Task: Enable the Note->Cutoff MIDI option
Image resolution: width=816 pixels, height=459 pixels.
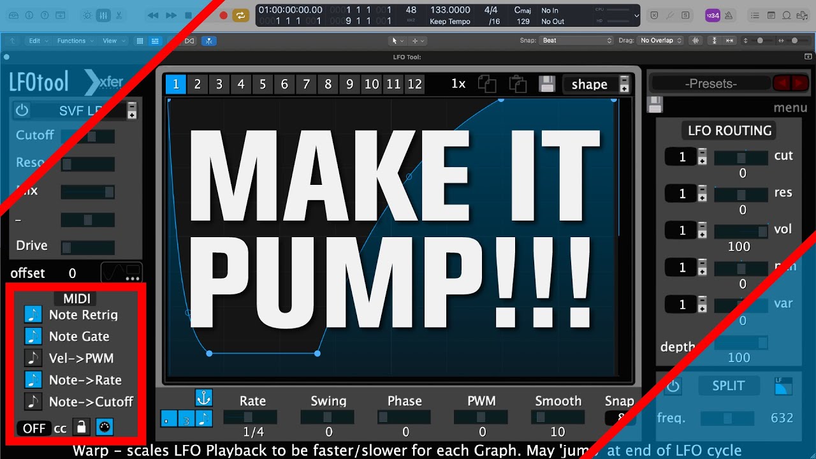Action: (x=33, y=401)
